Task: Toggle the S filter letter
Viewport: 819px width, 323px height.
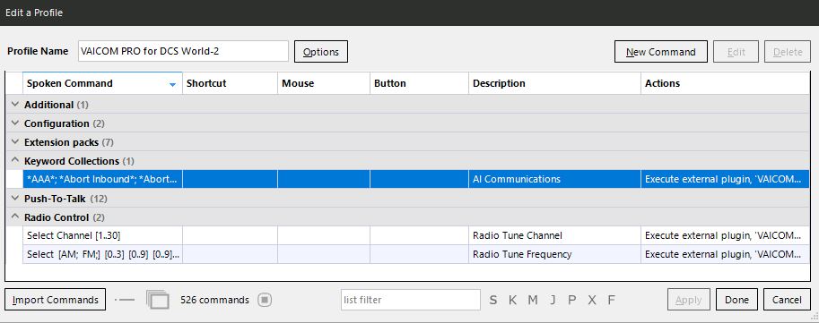Action: 493,300
